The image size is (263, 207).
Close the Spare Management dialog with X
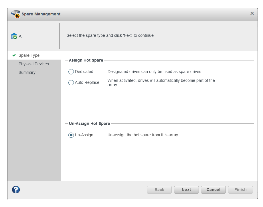(252, 13)
